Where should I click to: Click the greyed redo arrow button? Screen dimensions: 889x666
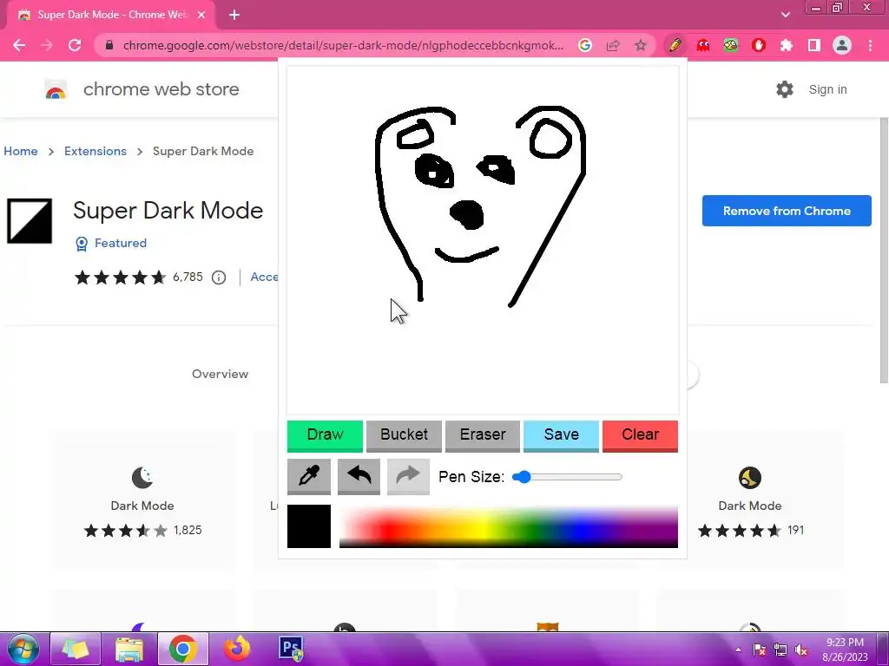(408, 477)
